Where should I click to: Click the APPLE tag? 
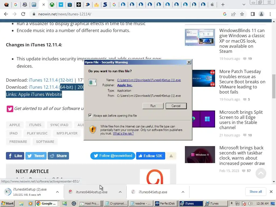pyautogui.click(x=15, y=125)
